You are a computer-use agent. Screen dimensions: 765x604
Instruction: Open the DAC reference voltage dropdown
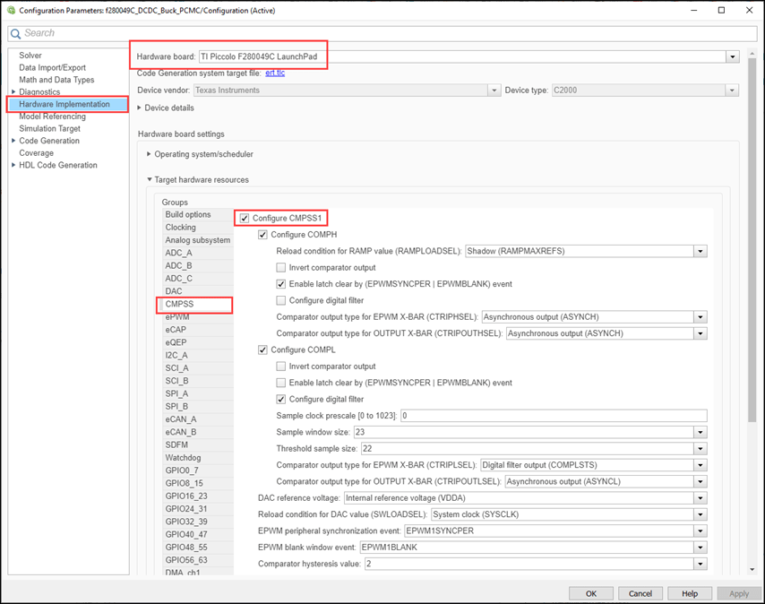[x=701, y=498]
